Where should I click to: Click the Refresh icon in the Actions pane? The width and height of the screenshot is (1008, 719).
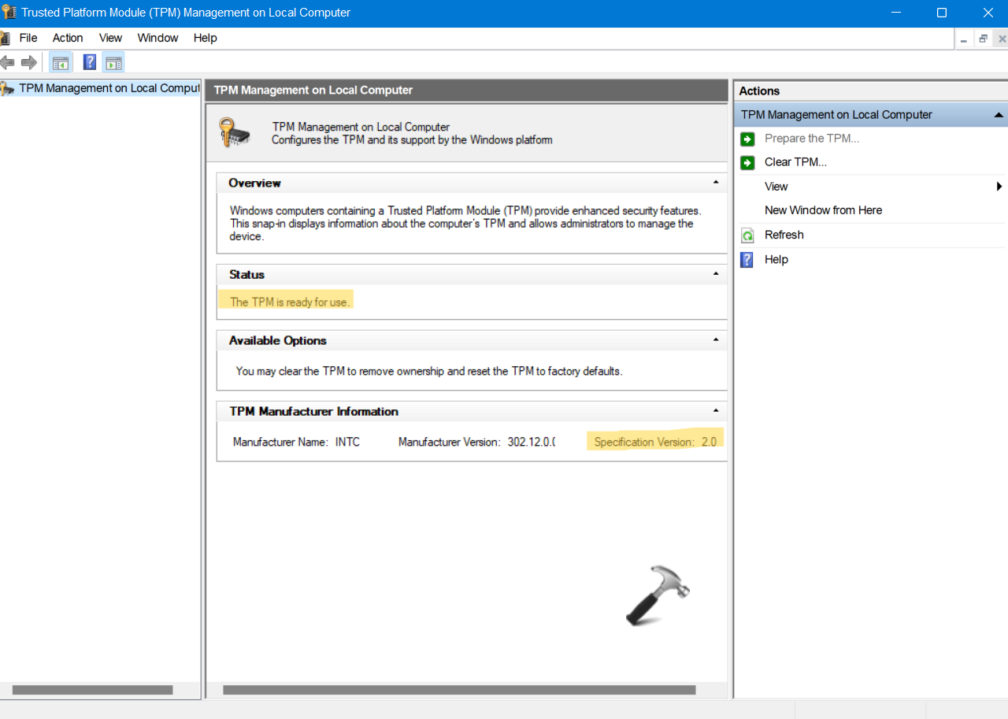pos(747,235)
